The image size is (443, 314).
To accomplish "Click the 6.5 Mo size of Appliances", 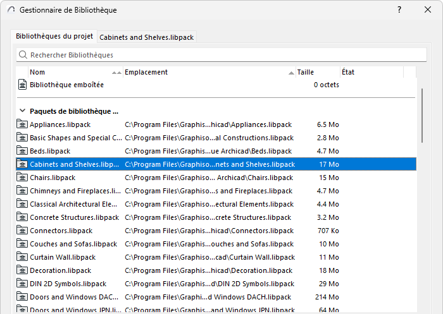I will pos(328,124).
